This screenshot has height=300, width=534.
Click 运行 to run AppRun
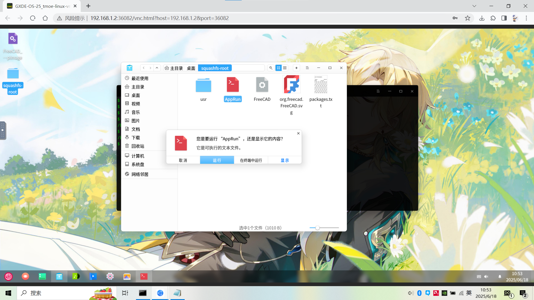pyautogui.click(x=217, y=160)
